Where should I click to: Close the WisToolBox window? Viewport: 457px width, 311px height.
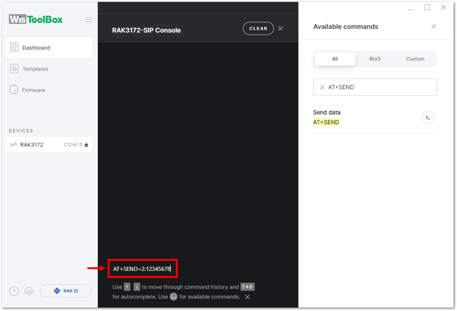coord(443,7)
